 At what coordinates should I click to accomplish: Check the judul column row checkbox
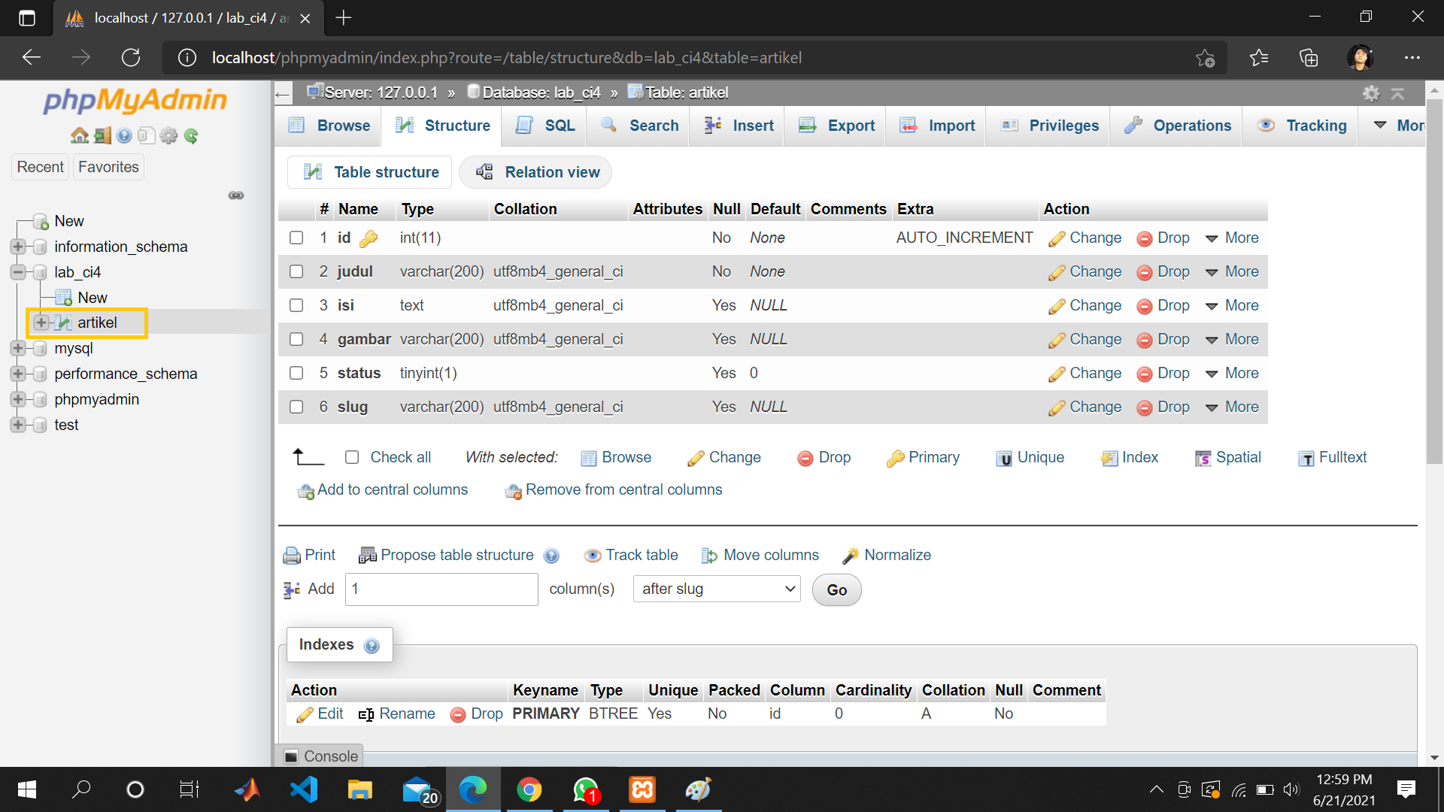296,271
